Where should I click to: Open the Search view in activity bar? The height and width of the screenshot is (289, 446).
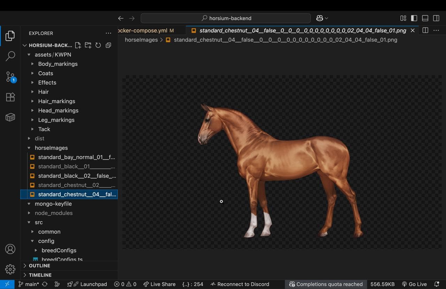10,56
